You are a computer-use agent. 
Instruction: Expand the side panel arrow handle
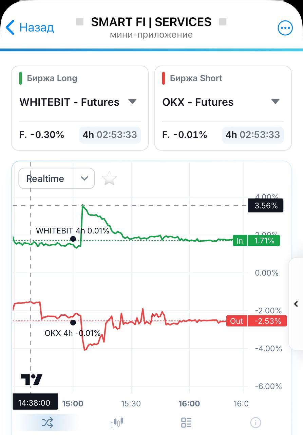click(296, 304)
